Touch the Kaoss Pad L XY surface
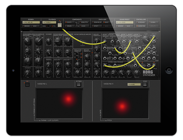183x140 pixels. click(x=59, y=104)
